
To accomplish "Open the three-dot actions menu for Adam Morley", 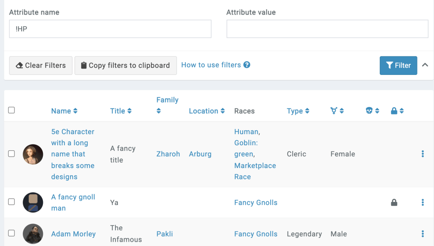I will (423, 233).
